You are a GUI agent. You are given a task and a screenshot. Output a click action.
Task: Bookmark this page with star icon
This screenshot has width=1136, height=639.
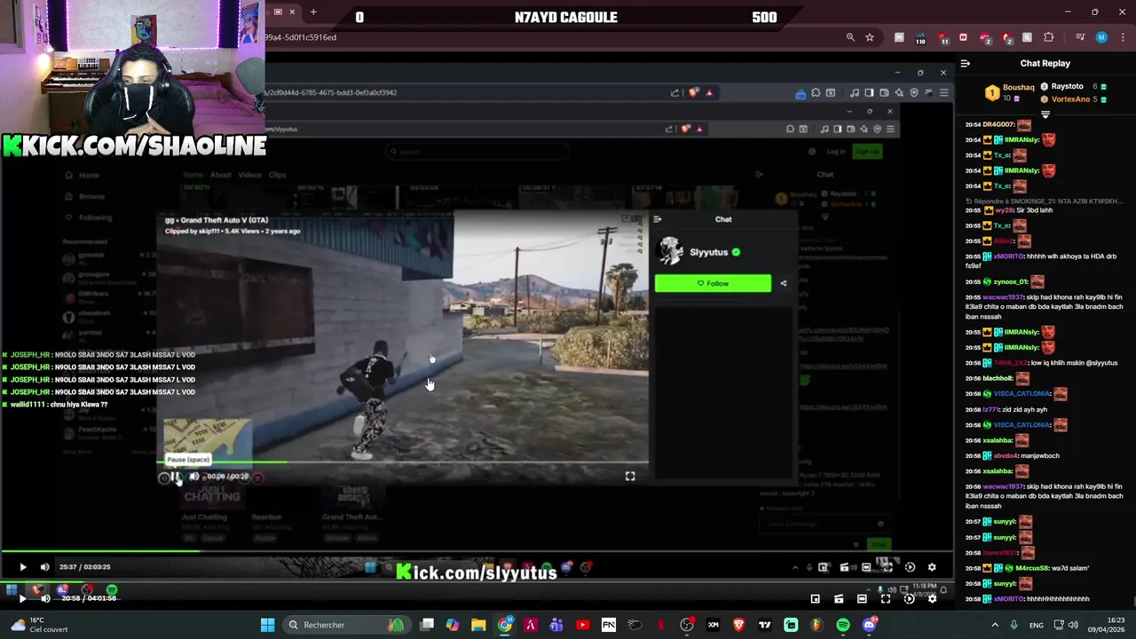click(870, 37)
